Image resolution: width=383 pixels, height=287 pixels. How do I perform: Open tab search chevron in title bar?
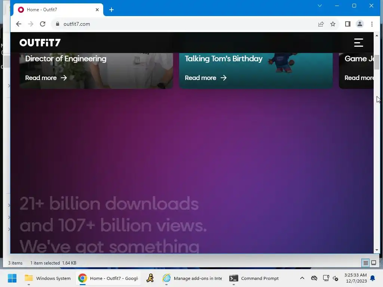319,6
